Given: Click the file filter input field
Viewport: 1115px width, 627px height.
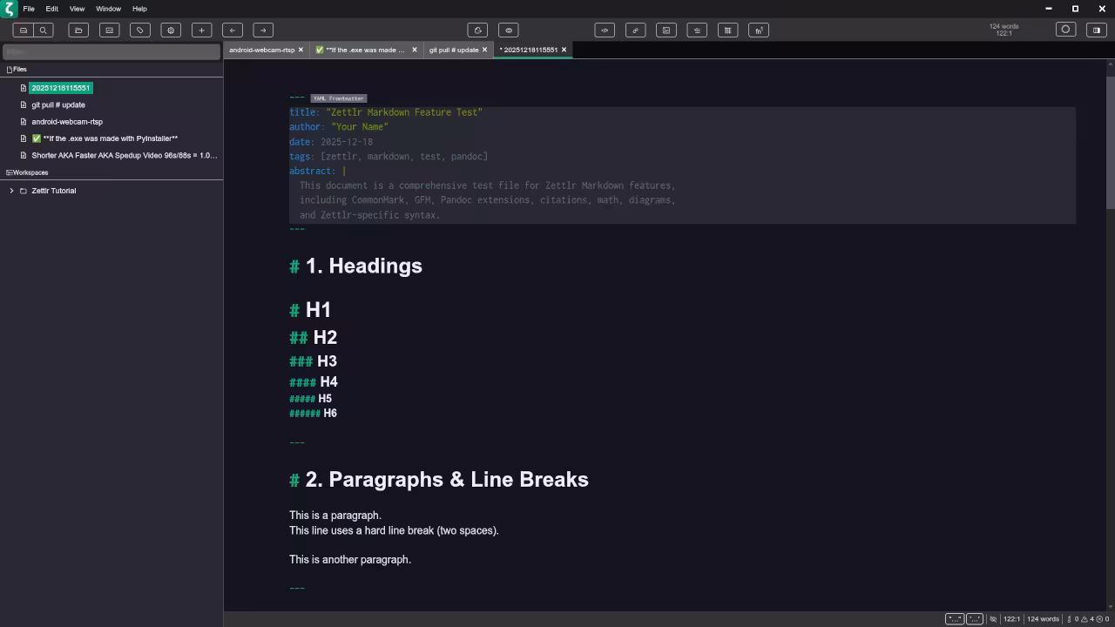Looking at the screenshot, I should [x=111, y=51].
